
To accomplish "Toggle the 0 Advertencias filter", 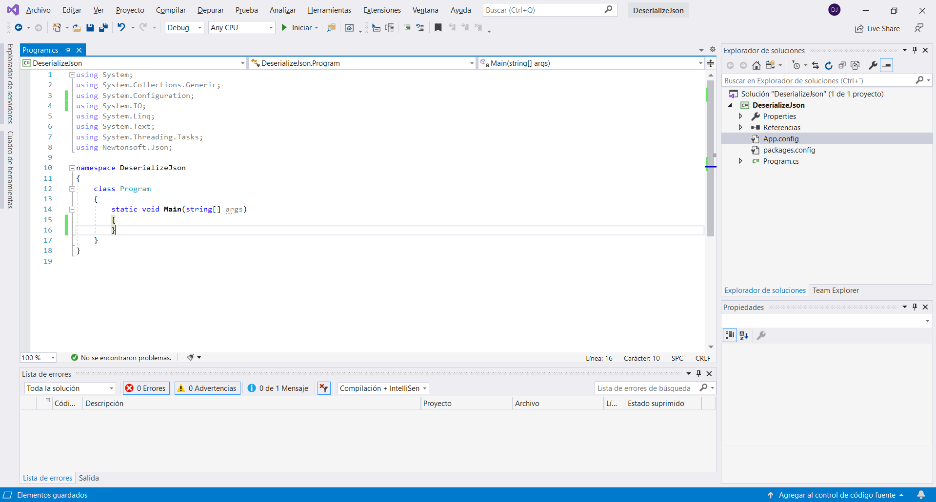I will 207,388.
